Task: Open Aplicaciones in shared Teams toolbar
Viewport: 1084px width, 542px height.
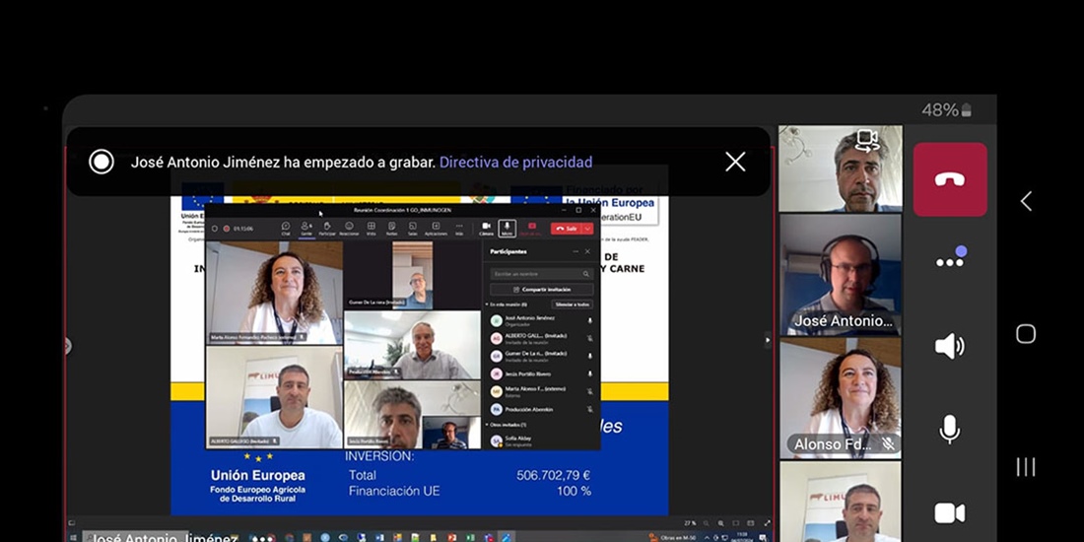Action: pyautogui.click(x=436, y=229)
